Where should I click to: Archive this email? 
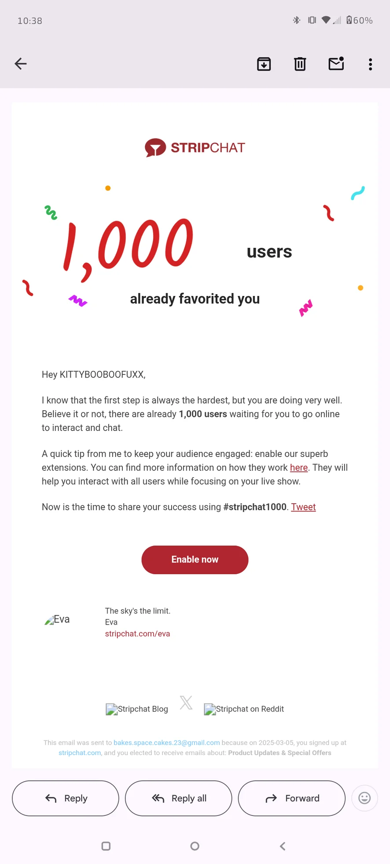tap(264, 64)
